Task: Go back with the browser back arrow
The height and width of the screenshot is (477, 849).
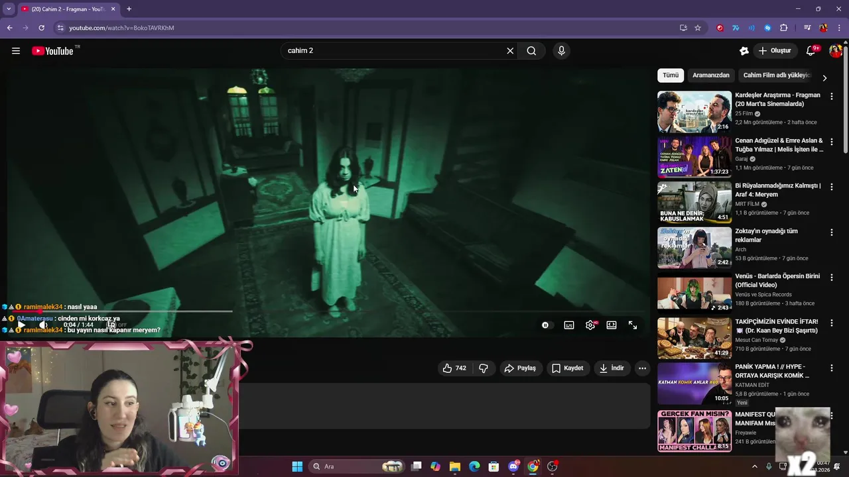Action: coord(9,28)
